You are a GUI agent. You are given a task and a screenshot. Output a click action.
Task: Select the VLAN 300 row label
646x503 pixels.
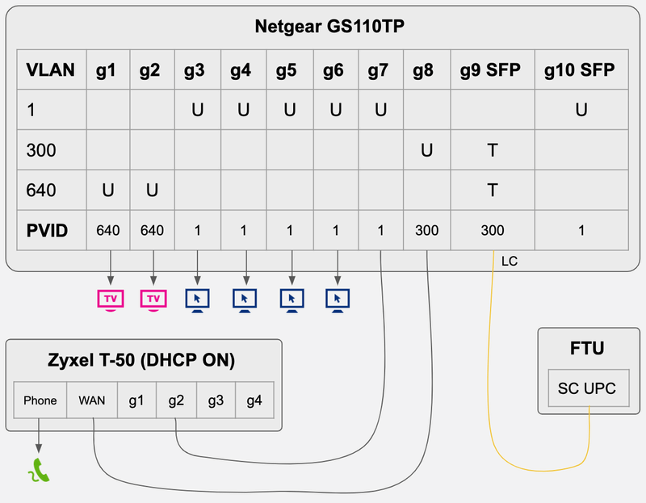tap(52, 149)
